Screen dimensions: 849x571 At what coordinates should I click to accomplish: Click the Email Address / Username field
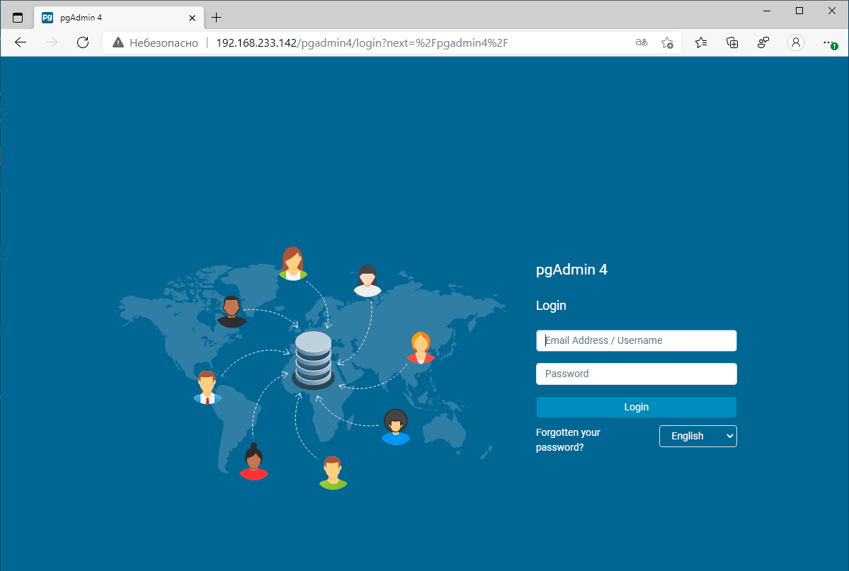pyautogui.click(x=636, y=340)
